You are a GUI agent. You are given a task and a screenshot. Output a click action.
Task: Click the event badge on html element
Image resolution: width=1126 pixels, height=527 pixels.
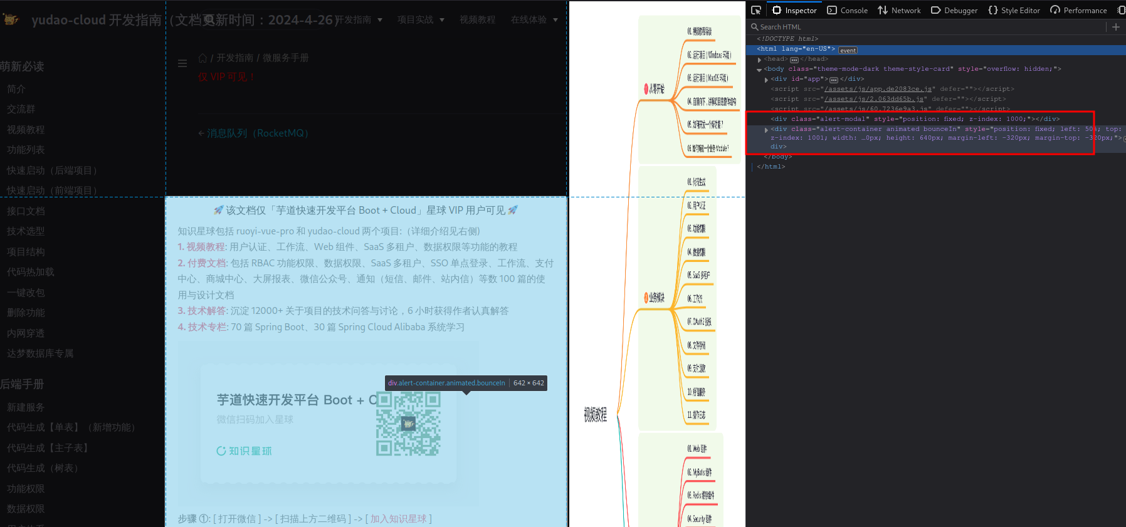848,50
